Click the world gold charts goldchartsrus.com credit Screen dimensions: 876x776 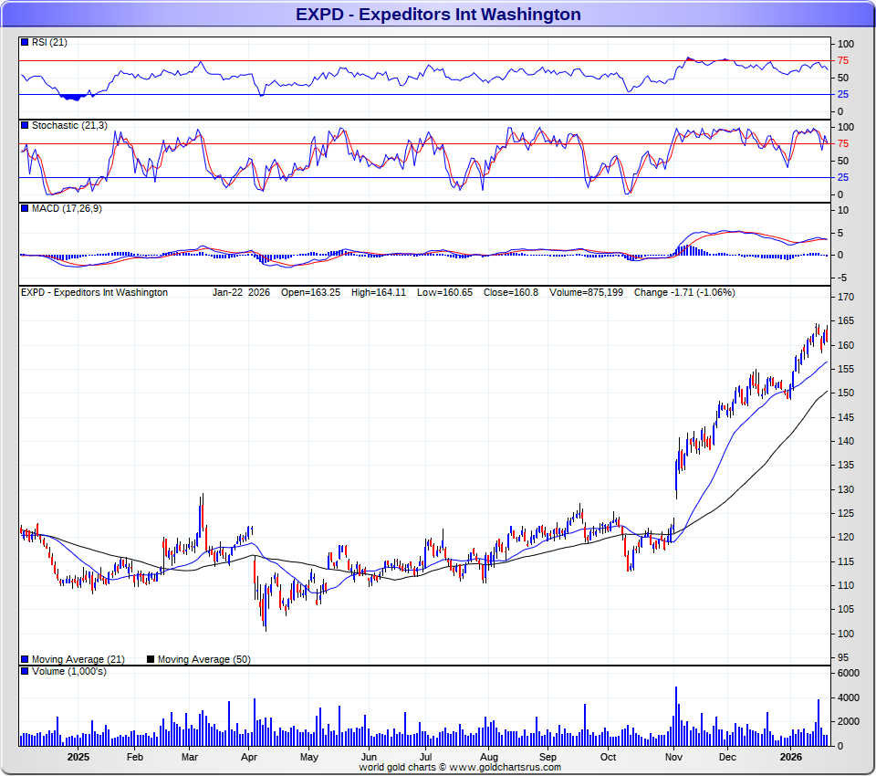point(460,767)
